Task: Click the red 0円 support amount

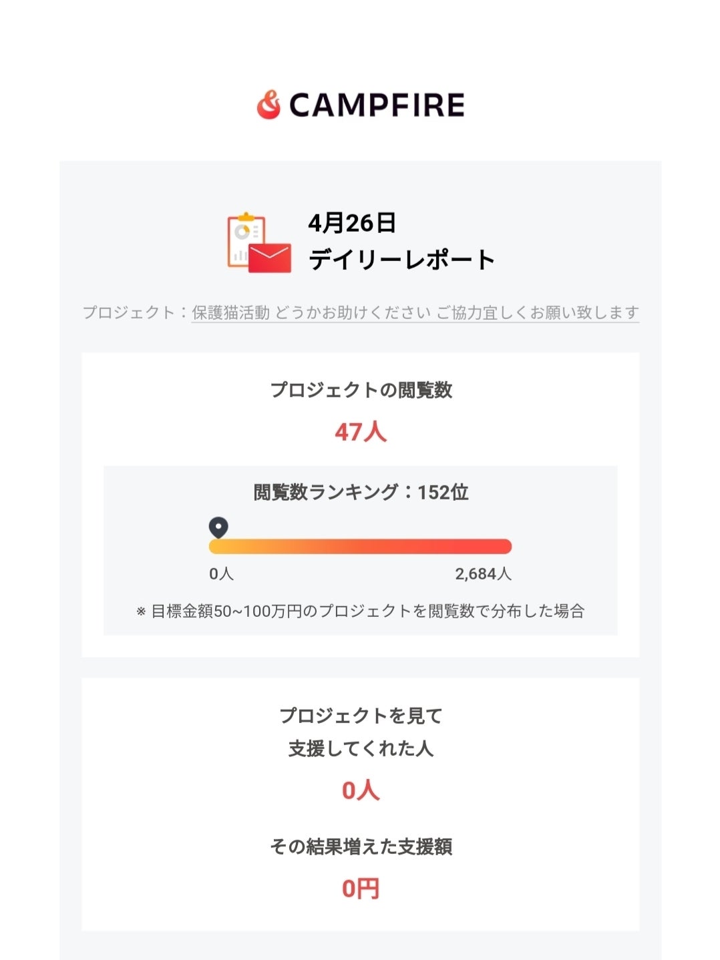Action: click(x=361, y=889)
